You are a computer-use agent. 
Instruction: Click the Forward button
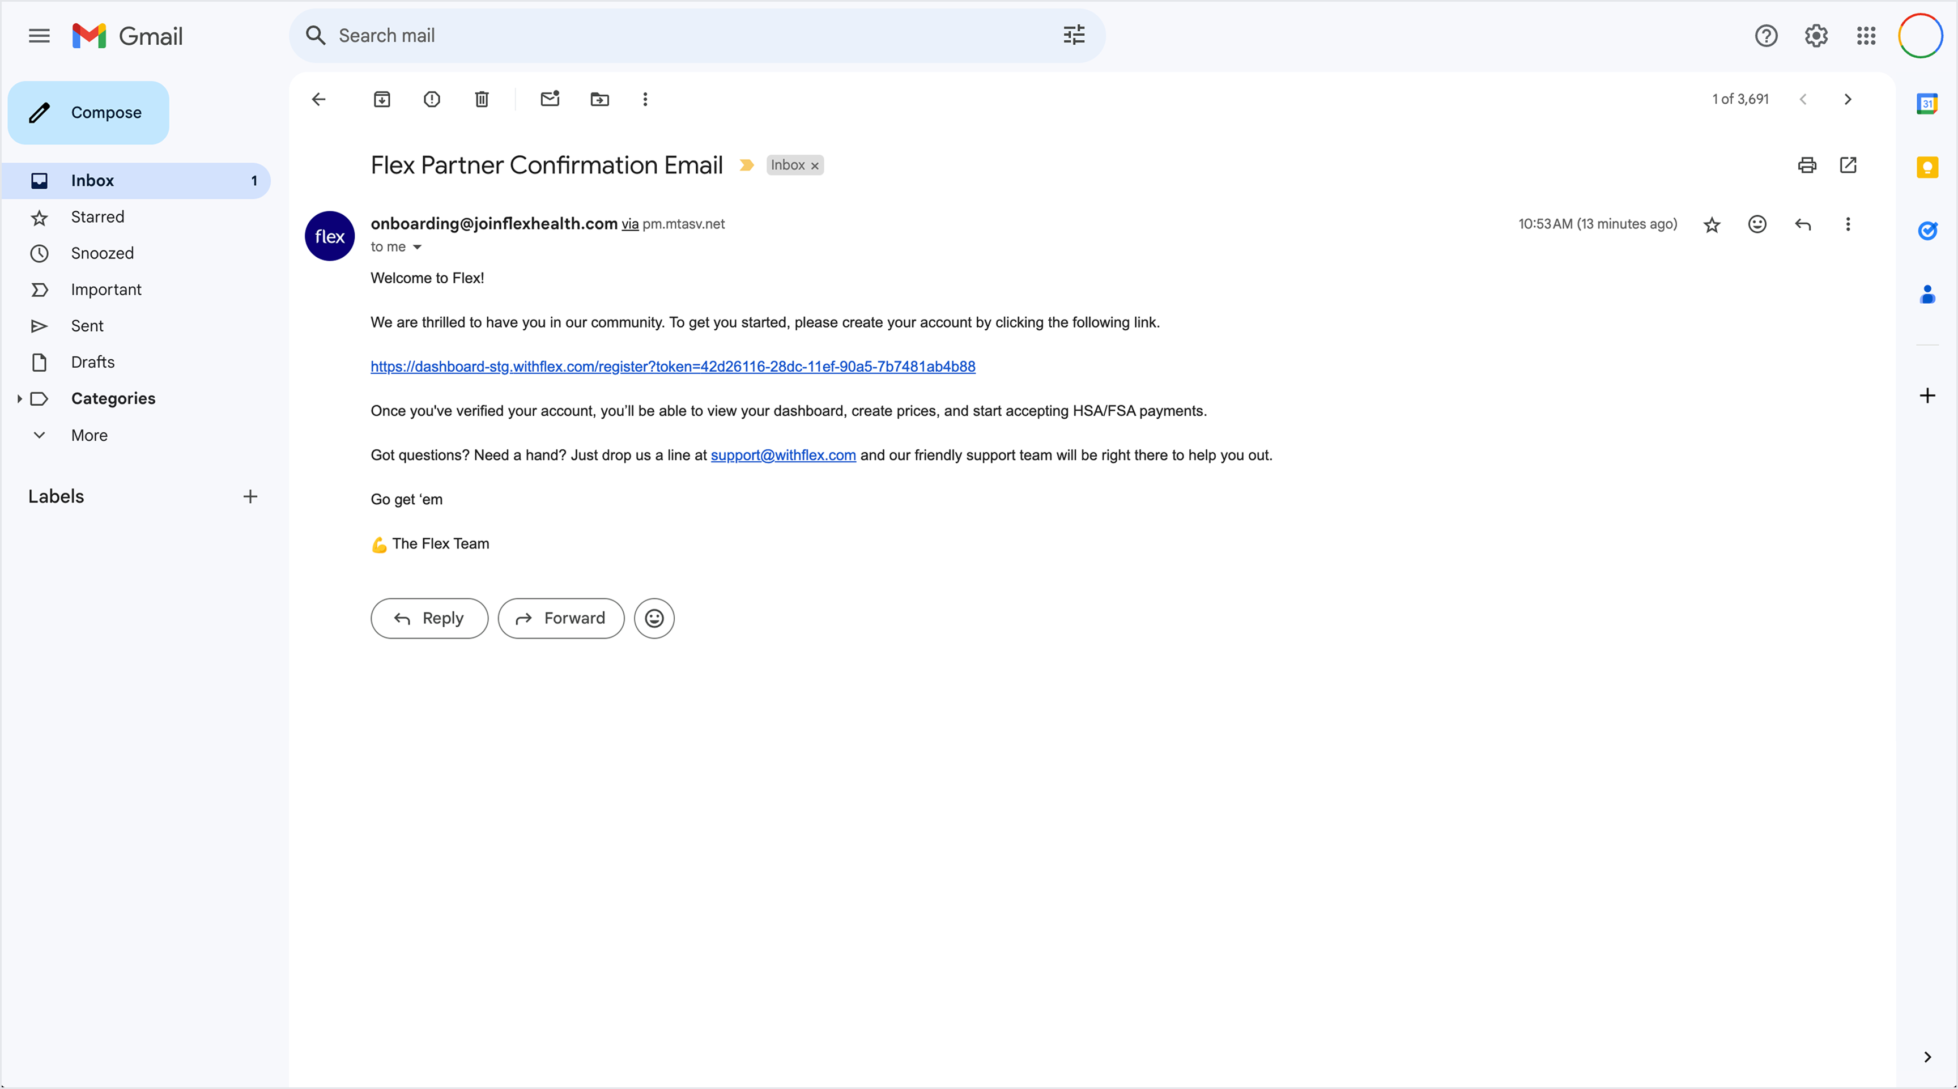(561, 618)
